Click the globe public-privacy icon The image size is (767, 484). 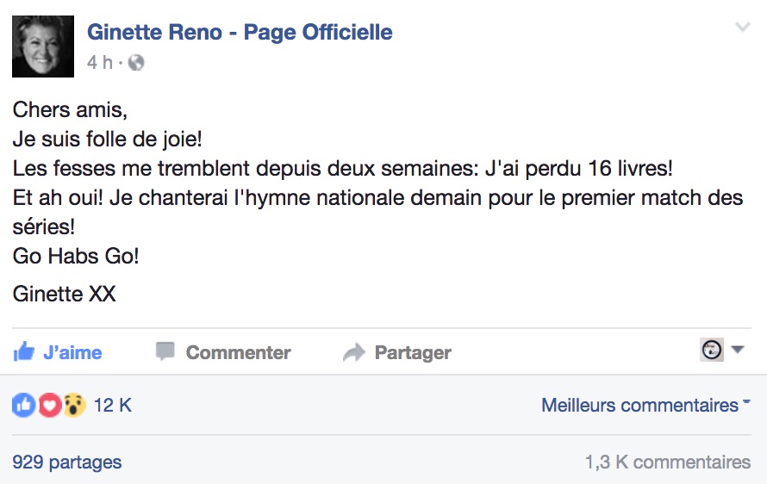(x=136, y=63)
